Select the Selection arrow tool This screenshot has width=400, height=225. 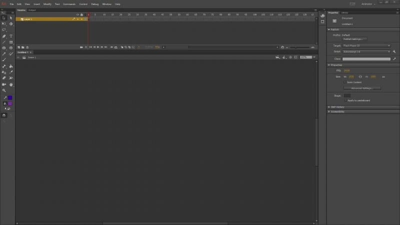4,18
